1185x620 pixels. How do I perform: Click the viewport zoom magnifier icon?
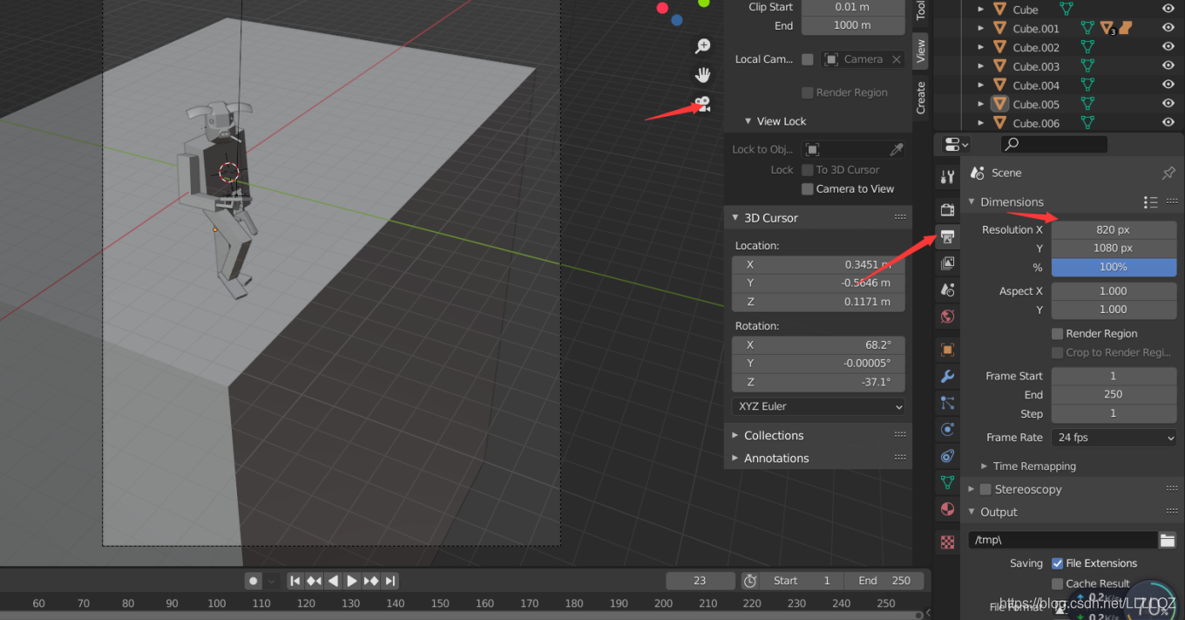coord(702,46)
